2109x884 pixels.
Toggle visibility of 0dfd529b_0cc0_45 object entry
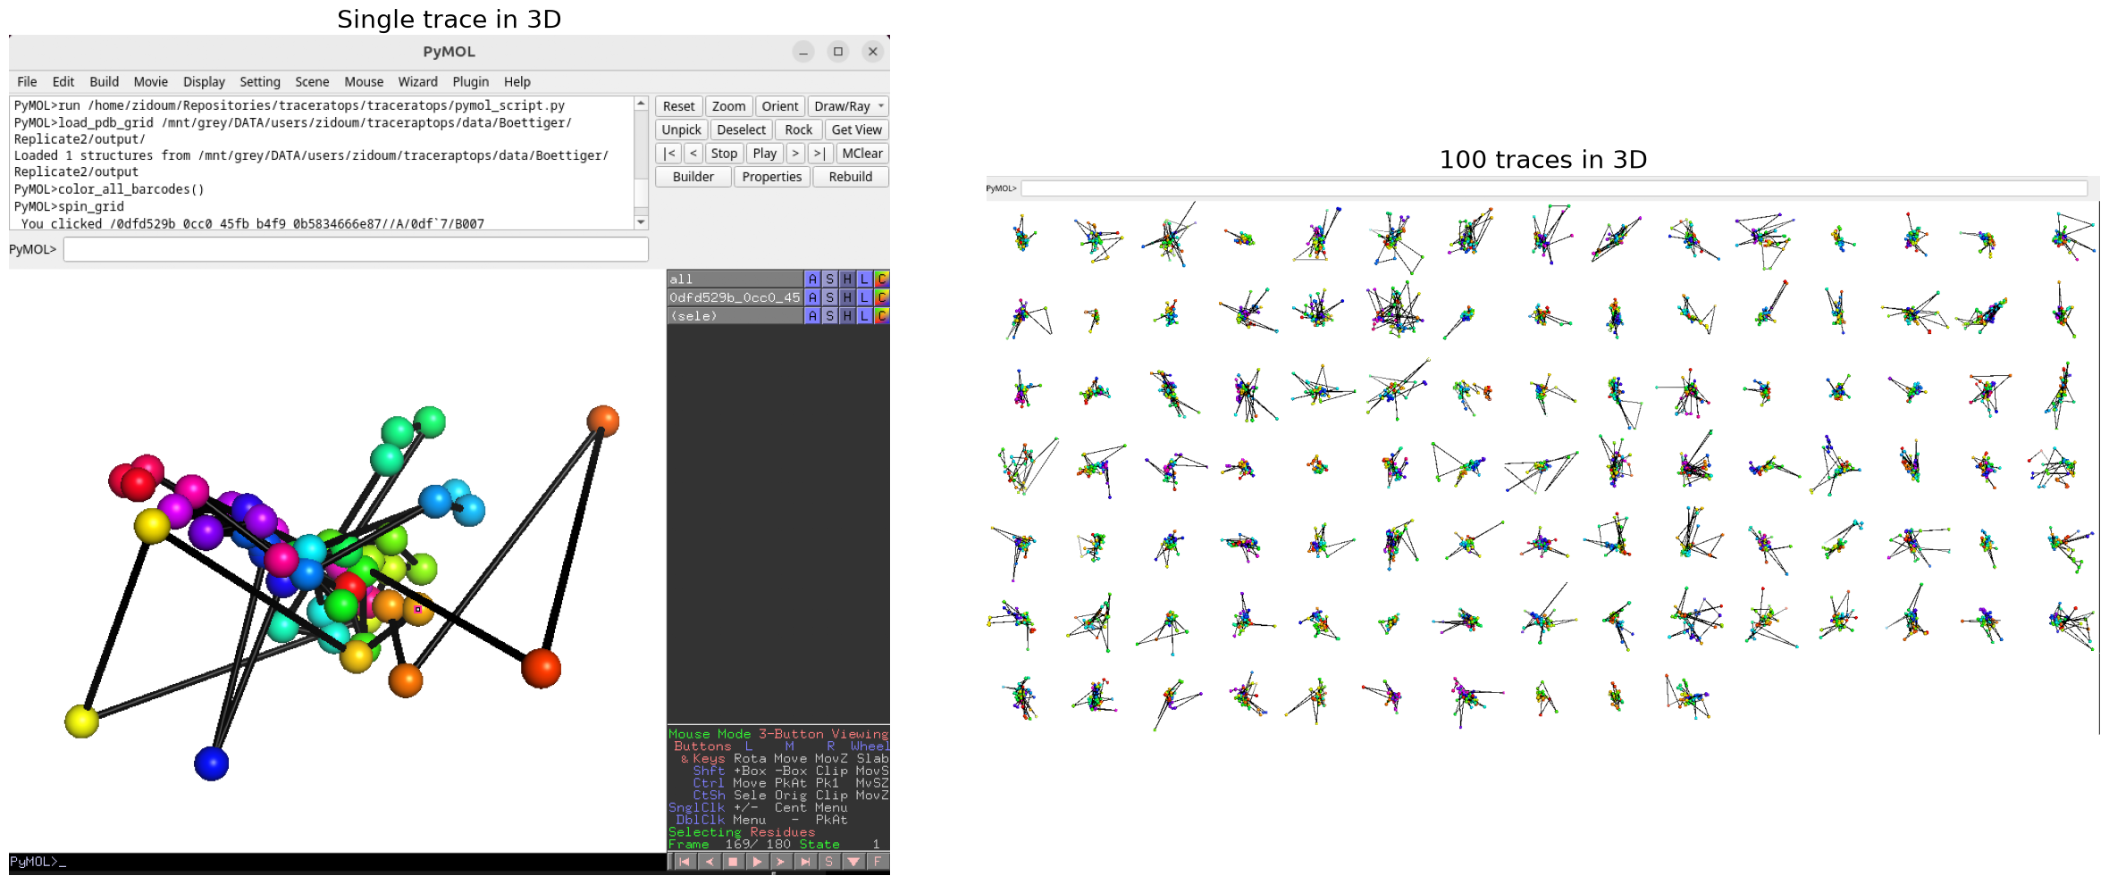pyautogui.click(x=735, y=297)
